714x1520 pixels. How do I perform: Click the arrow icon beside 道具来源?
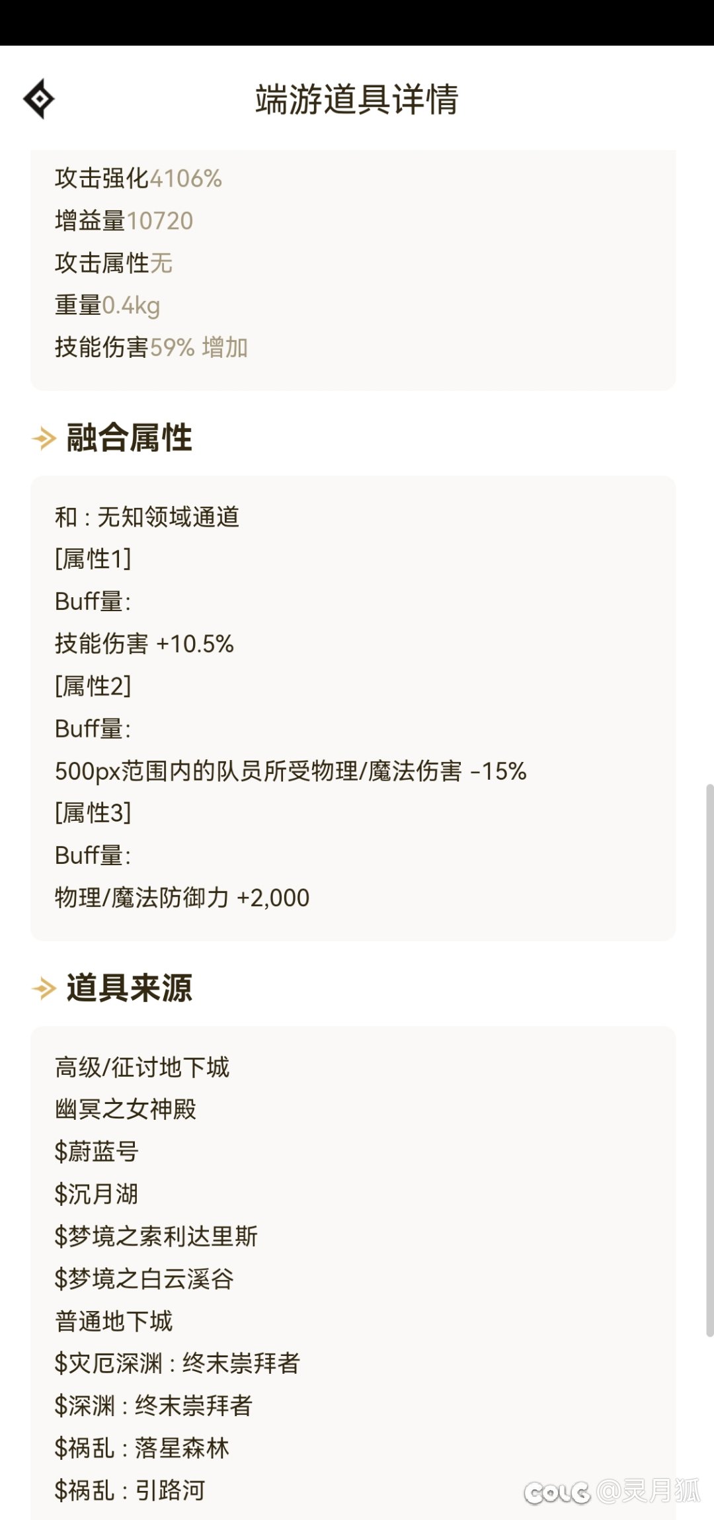point(44,988)
